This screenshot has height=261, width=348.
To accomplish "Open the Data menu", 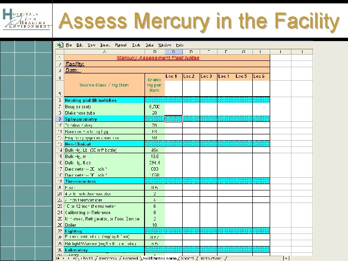I will click(x=149, y=45).
